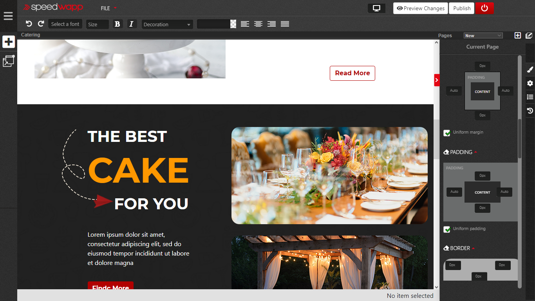
Task: Open the Add elements panel on left sidebar
Action: click(x=8, y=42)
